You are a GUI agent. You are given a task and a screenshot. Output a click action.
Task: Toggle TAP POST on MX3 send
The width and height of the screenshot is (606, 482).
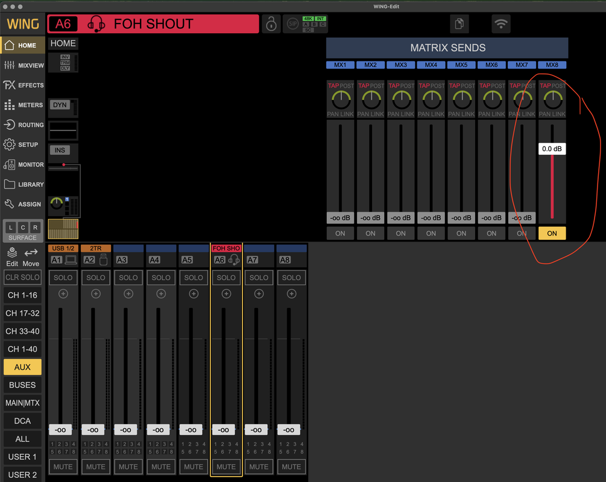coord(401,86)
